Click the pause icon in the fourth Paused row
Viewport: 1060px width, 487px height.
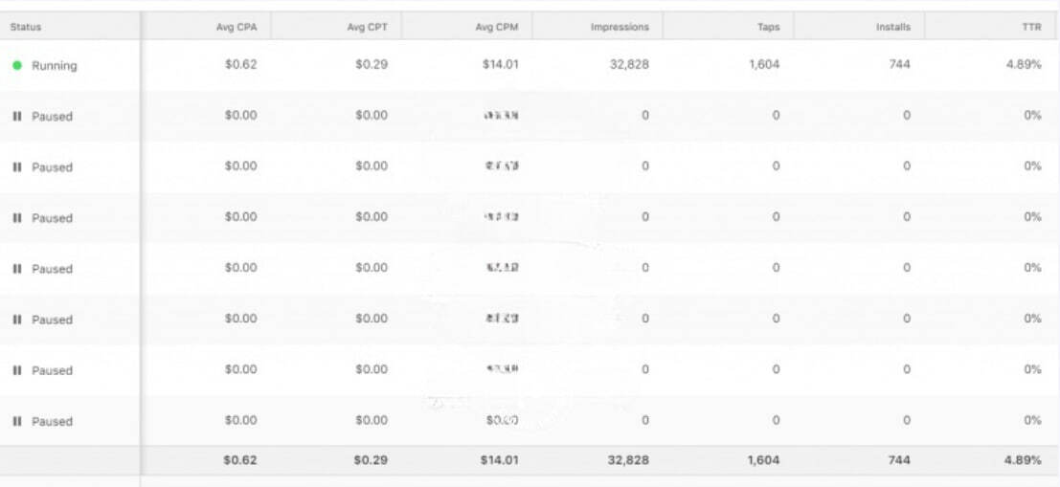click(x=17, y=269)
